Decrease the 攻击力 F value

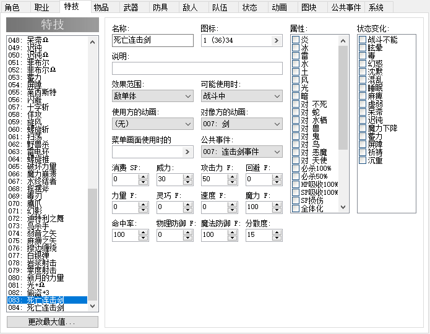[x=233, y=182]
